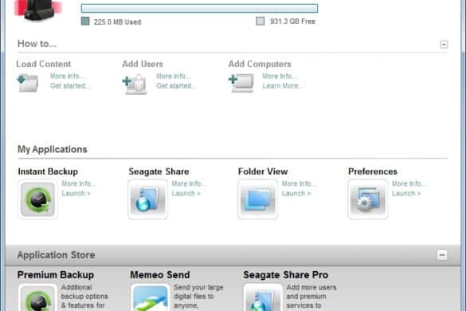Click the My Applications heading
The height and width of the screenshot is (311, 466).
(53, 149)
